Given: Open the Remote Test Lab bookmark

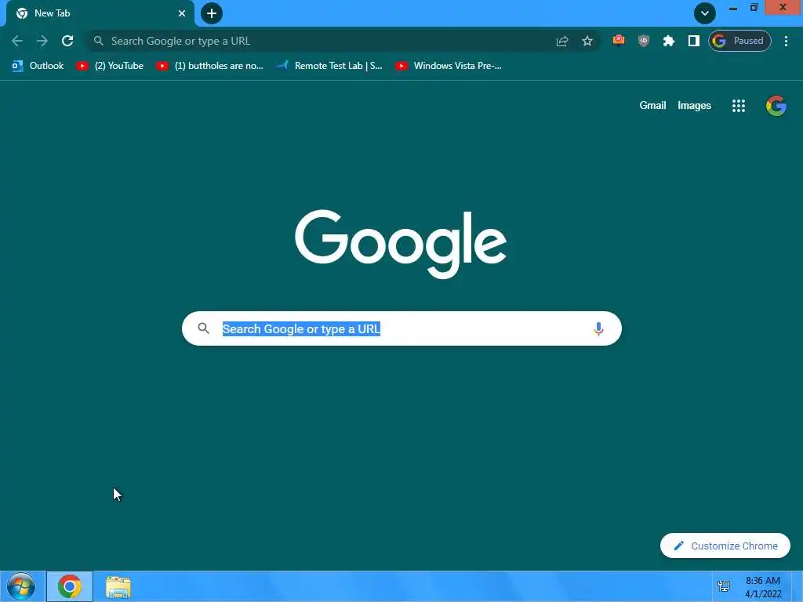Looking at the screenshot, I should click(330, 66).
